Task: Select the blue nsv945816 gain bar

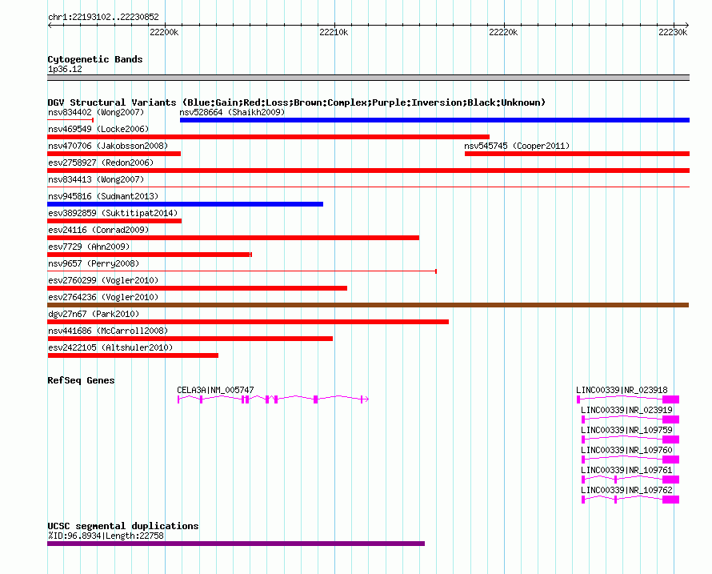Action: [186, 204]
